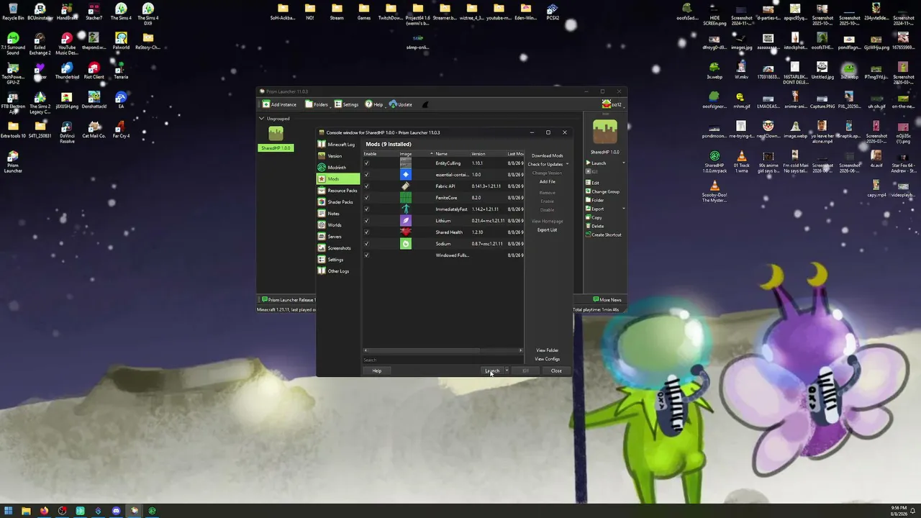The image size is (921, 518).
Task: Click the Fabric API mod icon
Action: pos(406,186)
